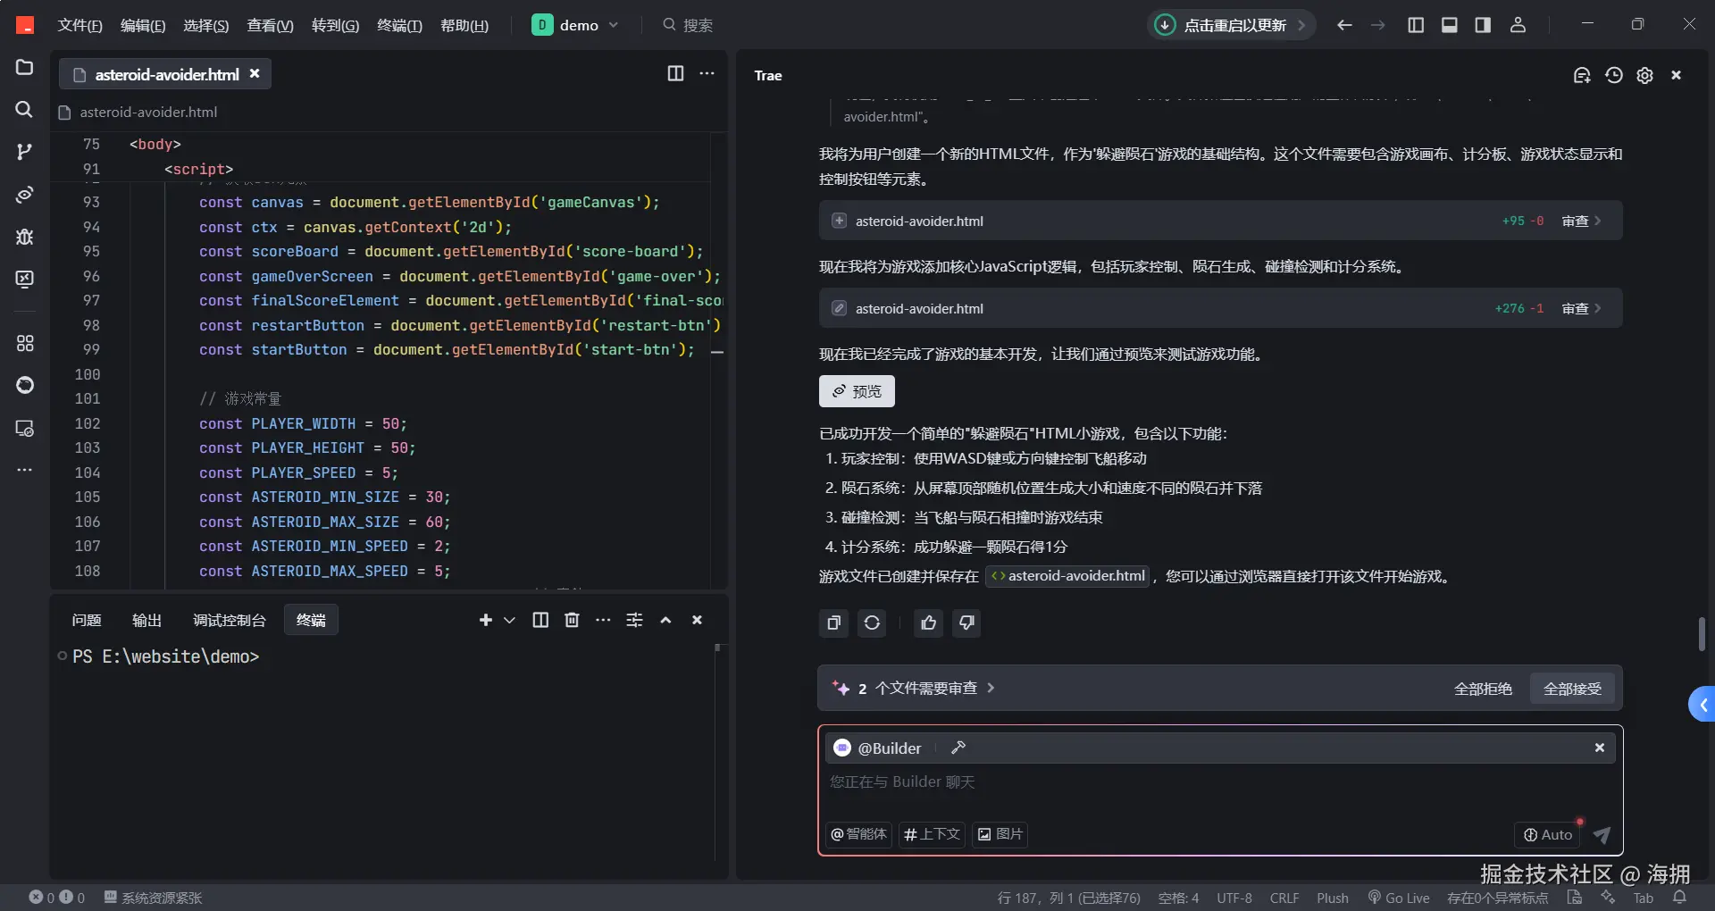Screen dimensions: 1715x911
Task: Remove the @Builder agent from the input
Action: coord(1599,748)
